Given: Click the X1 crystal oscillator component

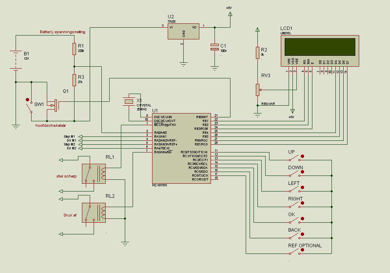Looking at the screenshot, I should tap(129, 101).
